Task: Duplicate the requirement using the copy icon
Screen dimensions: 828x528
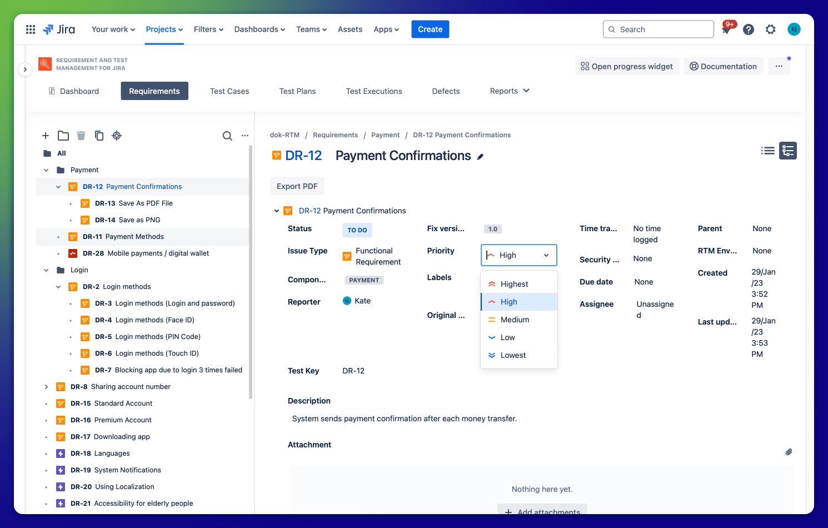Action: pyautogui.click(x=99, y=136)
